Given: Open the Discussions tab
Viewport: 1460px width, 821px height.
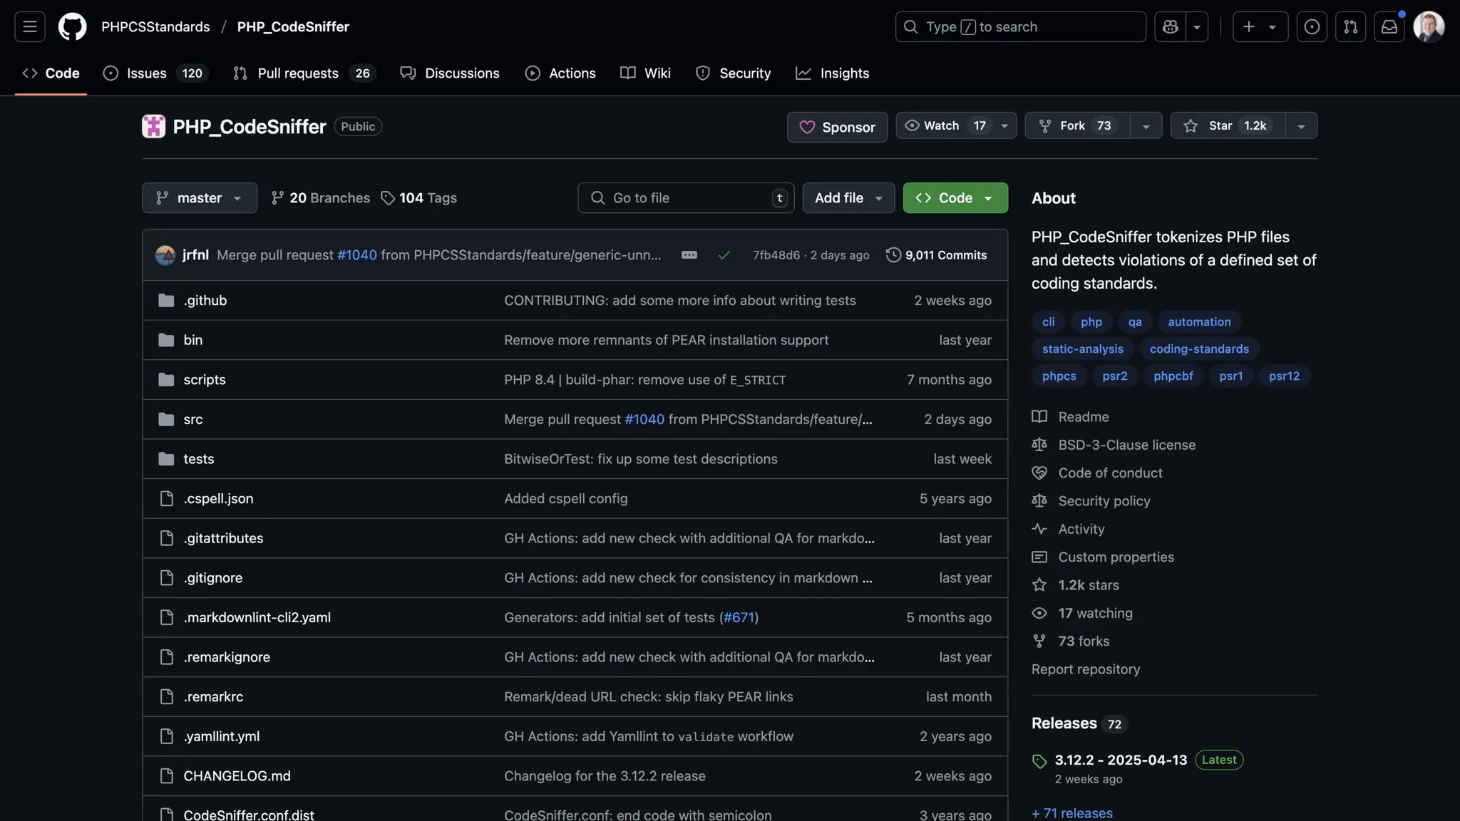Looking at the screenshot, I should pyautogui.click(x=450, y=73).
